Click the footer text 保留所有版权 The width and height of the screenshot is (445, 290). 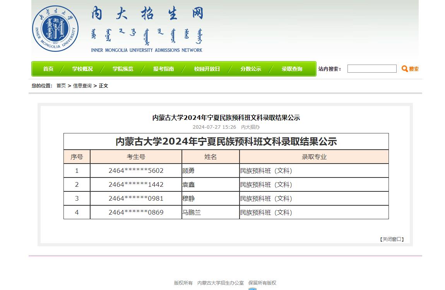click(262, 283)
